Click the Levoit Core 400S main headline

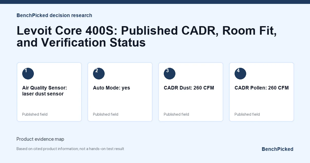[147, 36]
